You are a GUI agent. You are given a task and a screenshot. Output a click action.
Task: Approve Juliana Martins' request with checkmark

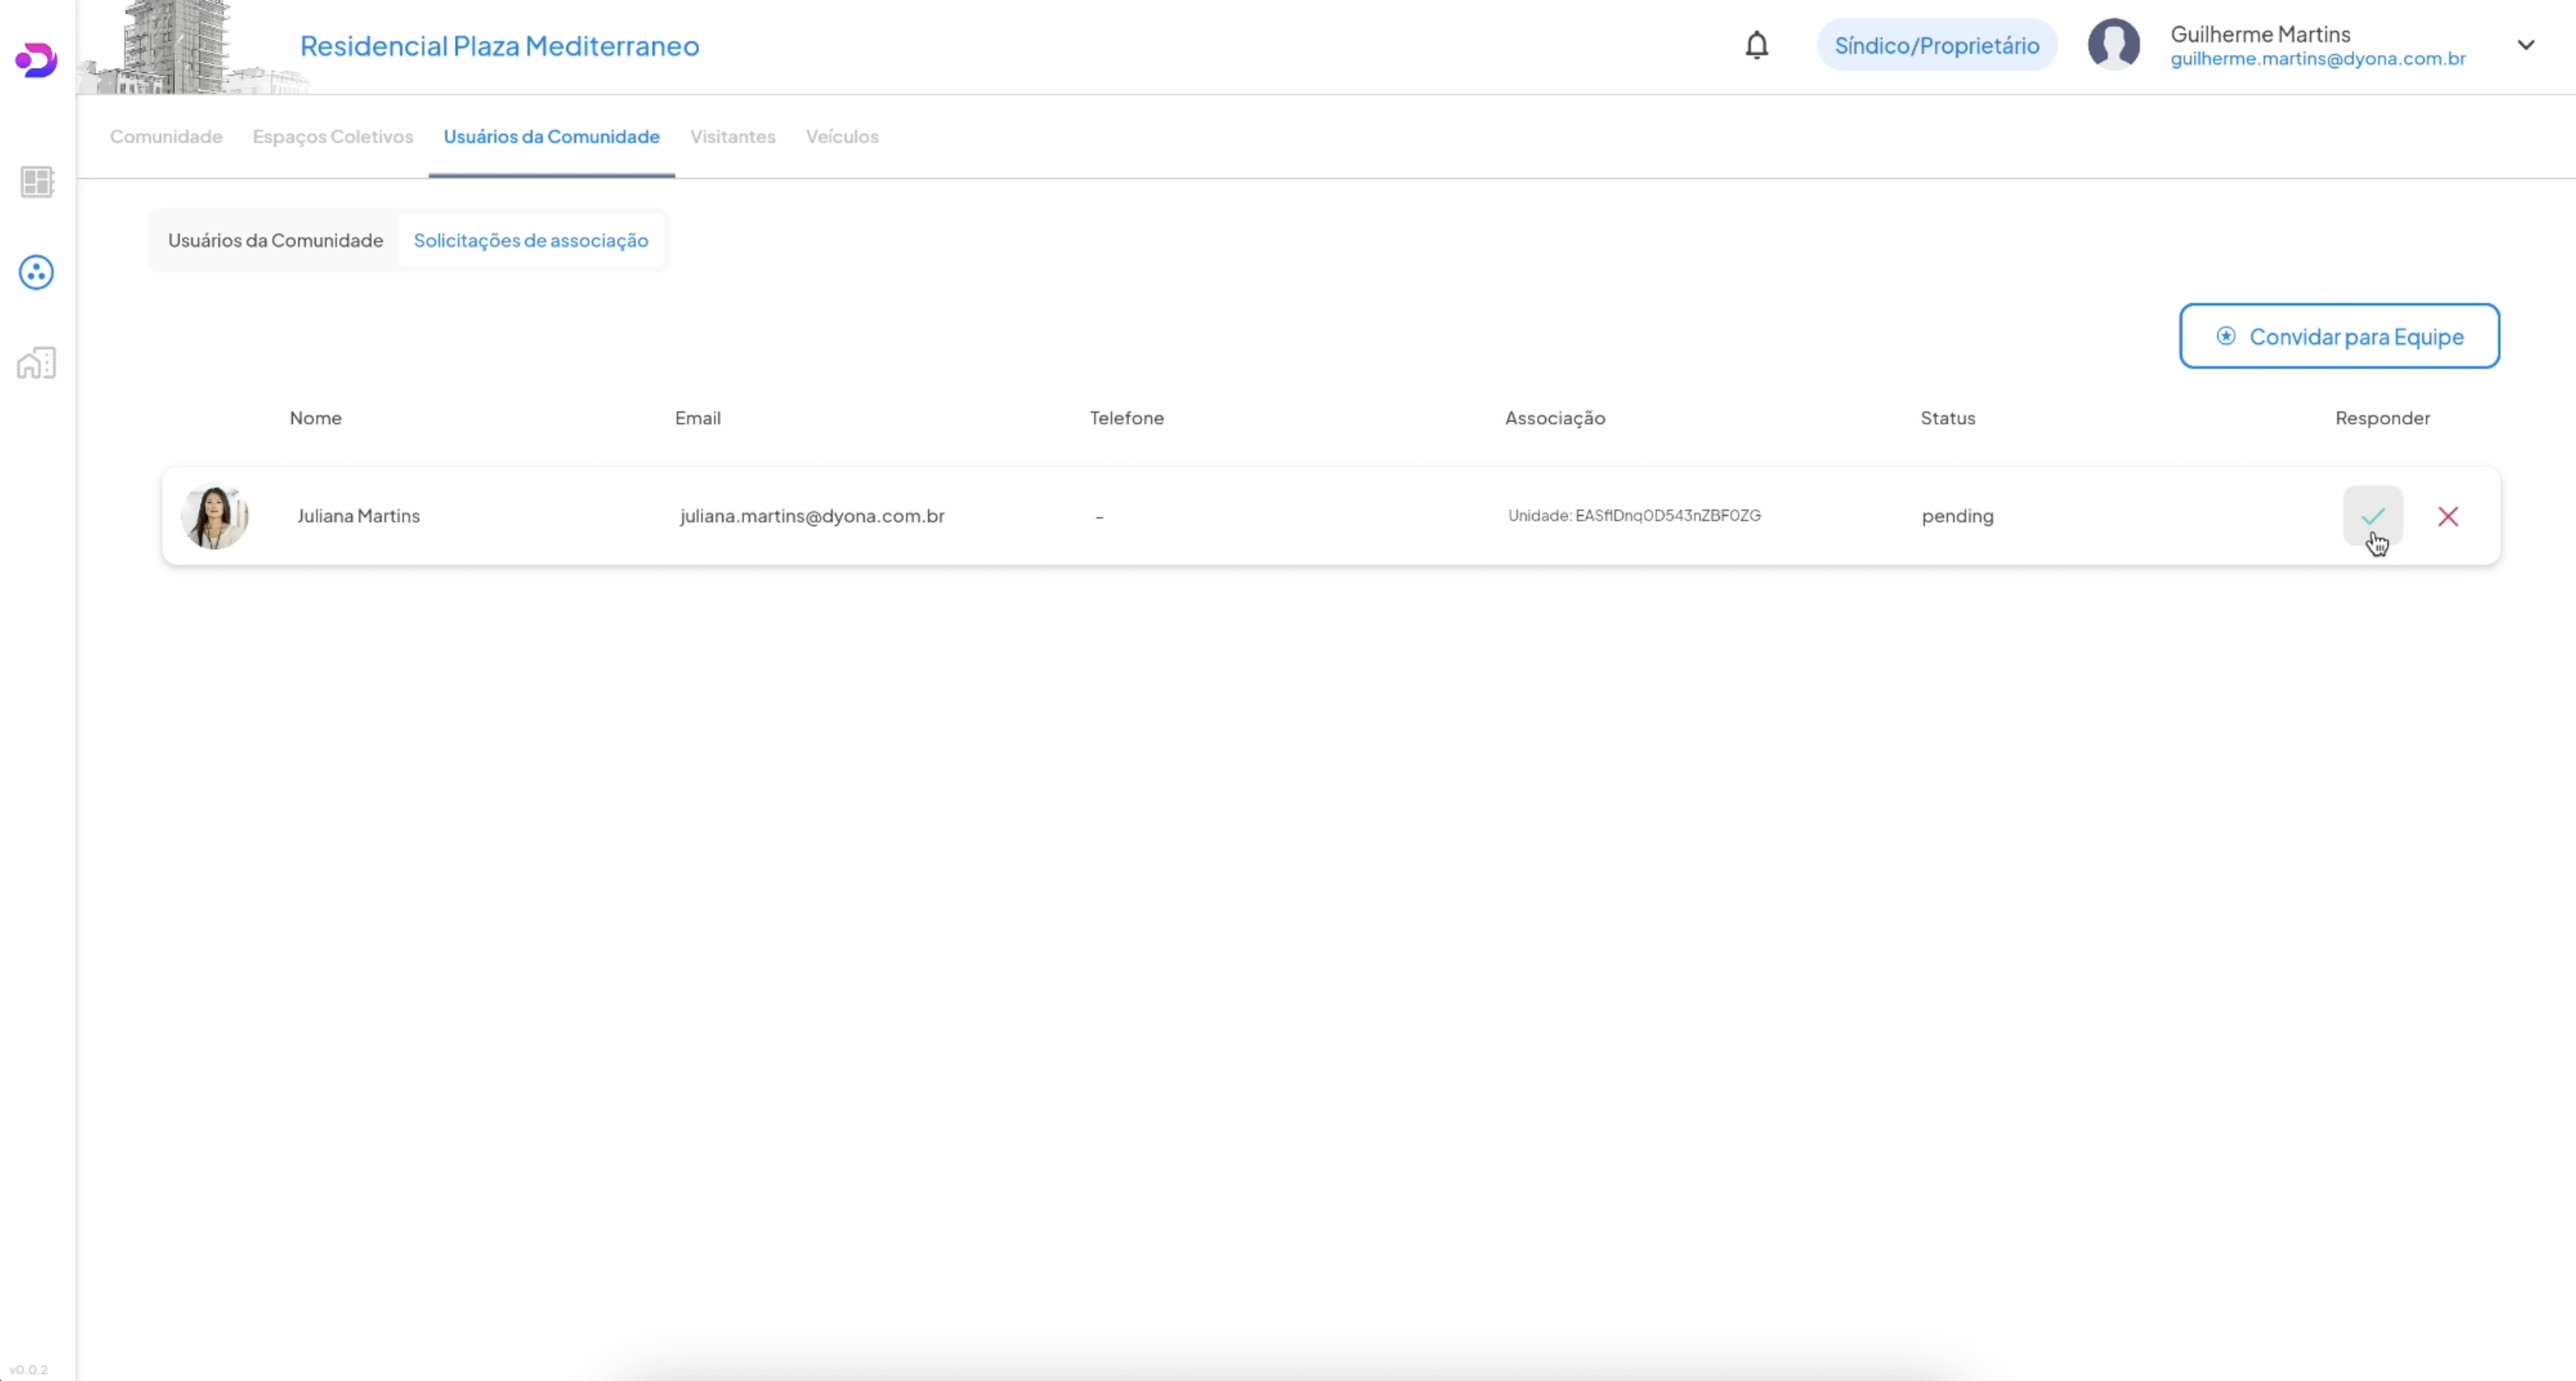pos(2372,516)
